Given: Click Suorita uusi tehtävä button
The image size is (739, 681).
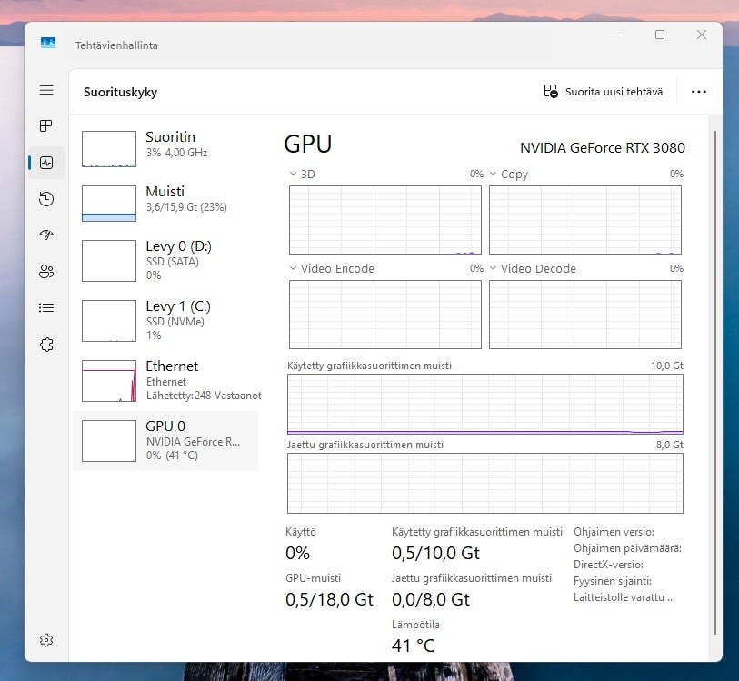Looking at the screenshot, I should (604, 92).
